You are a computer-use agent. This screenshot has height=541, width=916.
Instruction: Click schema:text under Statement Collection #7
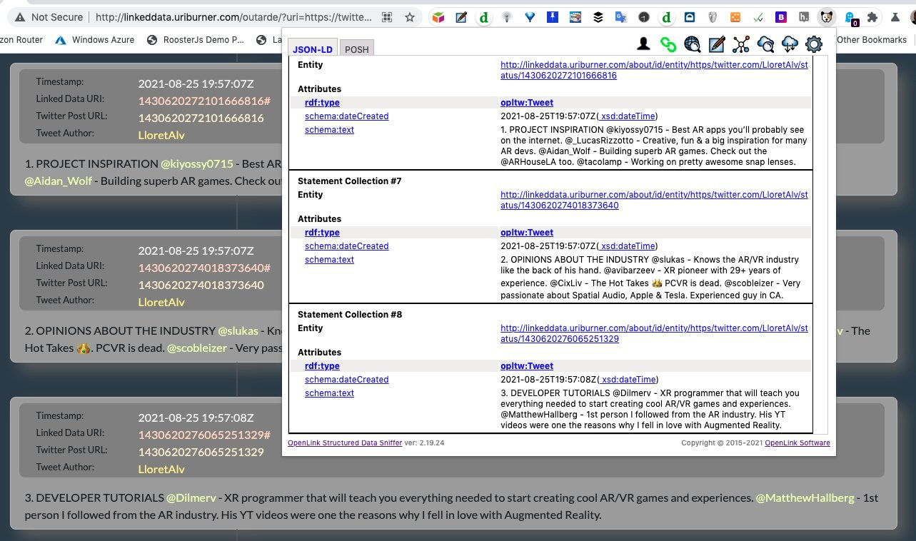pos(329,260)
